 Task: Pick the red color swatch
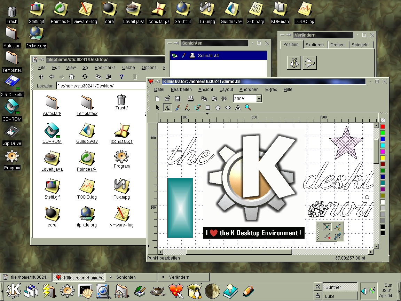coord(383,126)
